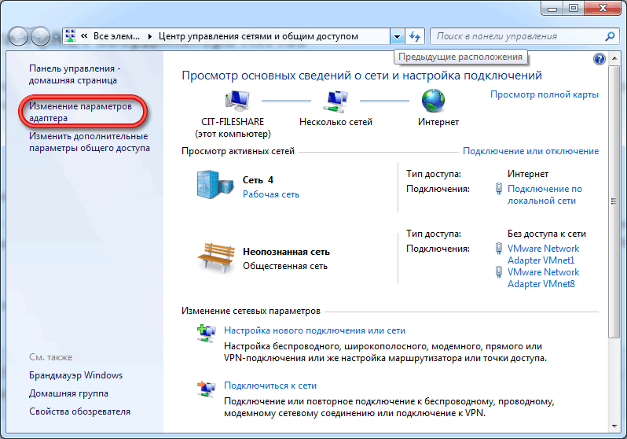Click the double chevron in address bar
Viewport: 627px width, 439px height.
(x=84, y=36)
